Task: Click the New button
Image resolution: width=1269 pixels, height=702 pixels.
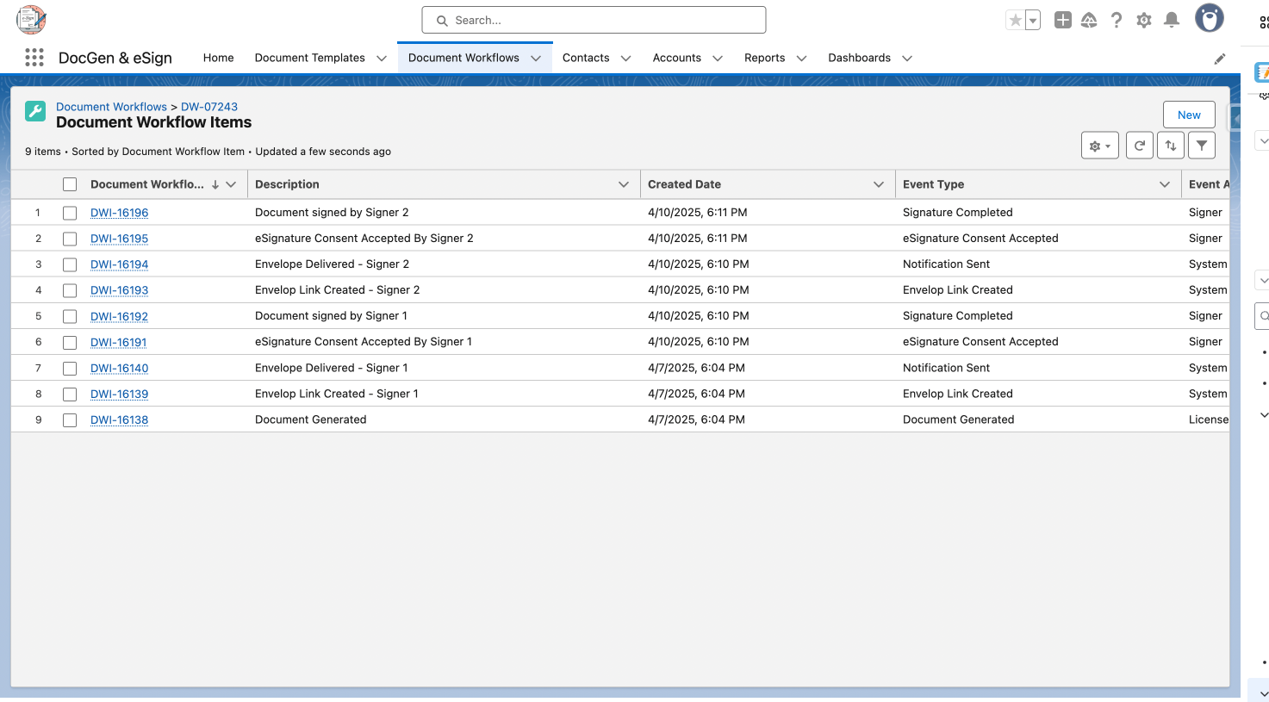Action: pos(1189,115)
